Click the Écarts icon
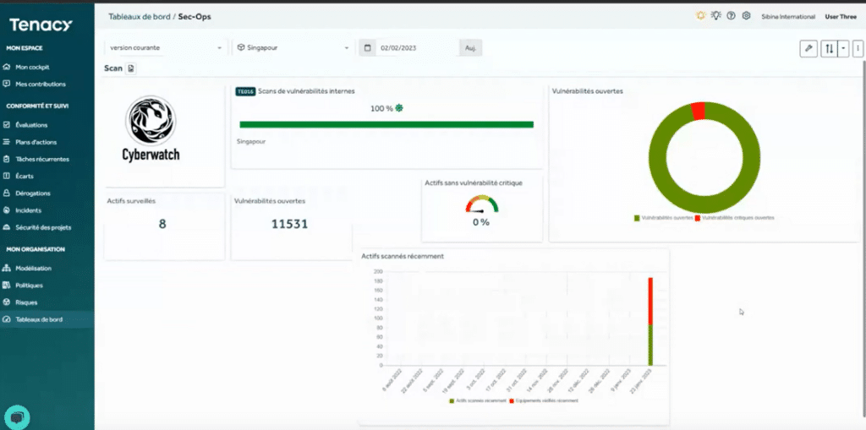The height and width of the screenshot is (430, 866). [x=7, y=177]
